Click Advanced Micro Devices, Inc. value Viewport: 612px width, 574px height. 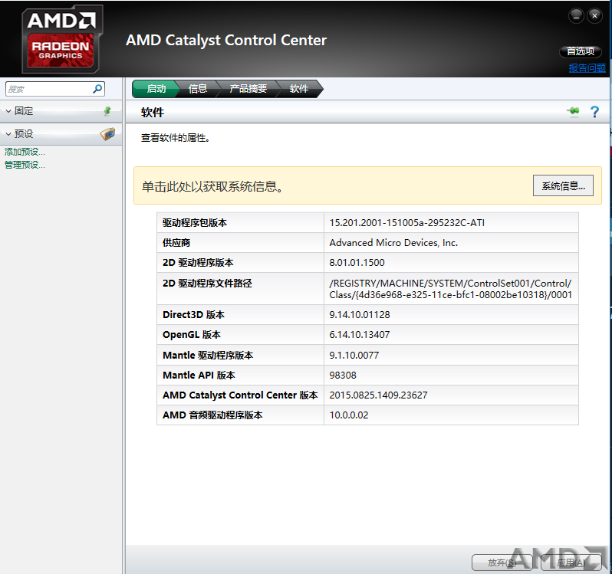[x=393, y=242]
